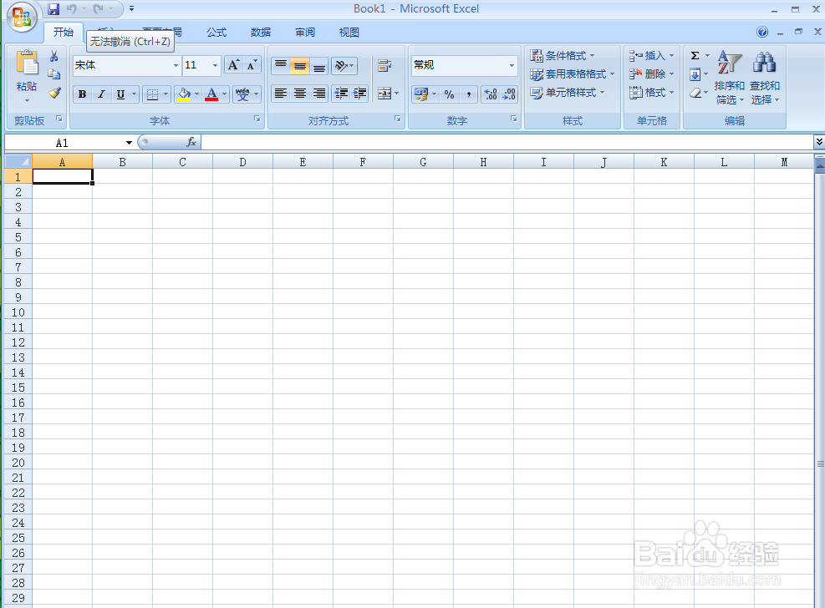Image resolution: width=825 pixels, height=608 pixels.
Task: Expand the formula bar chevron
Action: coord(819,142)
